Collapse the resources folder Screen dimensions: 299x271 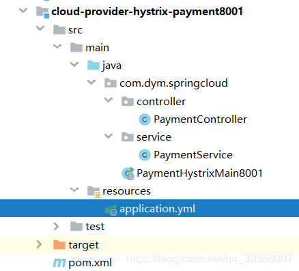[74, 190]
